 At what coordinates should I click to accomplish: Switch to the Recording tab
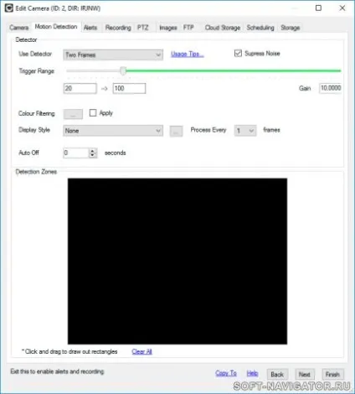[x=118, y=28]
